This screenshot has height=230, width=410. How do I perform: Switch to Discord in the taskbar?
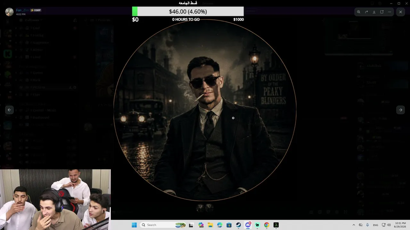[x=248, y=225]
